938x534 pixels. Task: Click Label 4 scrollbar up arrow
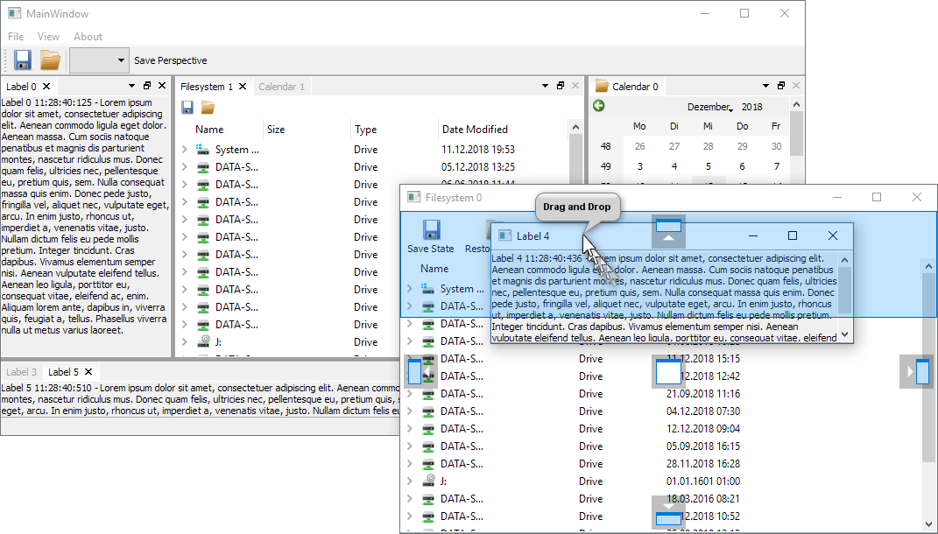click(x=844, y=260)
